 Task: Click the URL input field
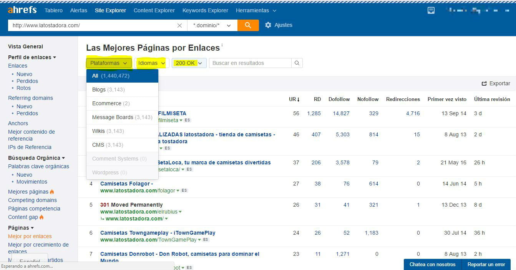tap(92, 25)
